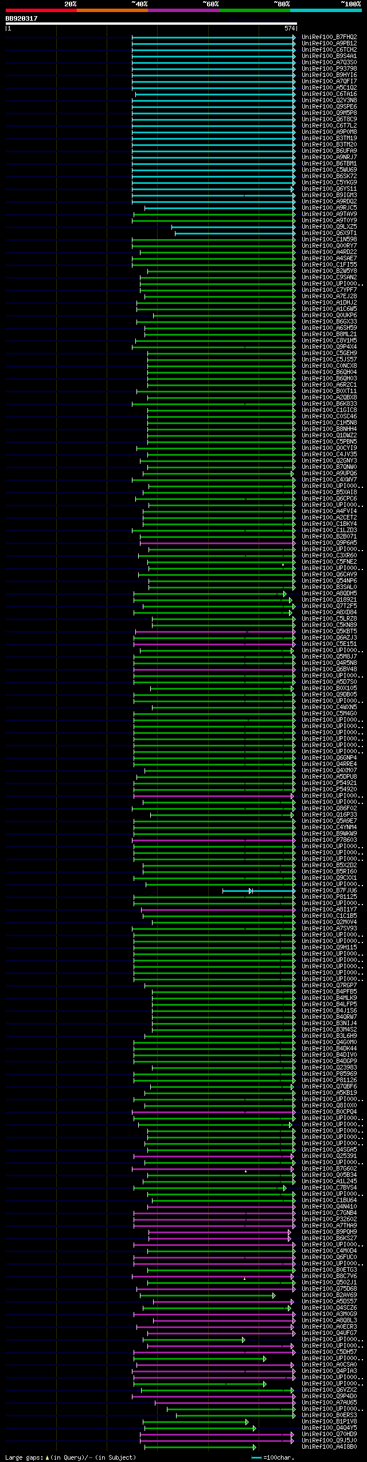
Task: Select the UniRef100_C5YKG9 label
Action: click(x=329, y=182)
